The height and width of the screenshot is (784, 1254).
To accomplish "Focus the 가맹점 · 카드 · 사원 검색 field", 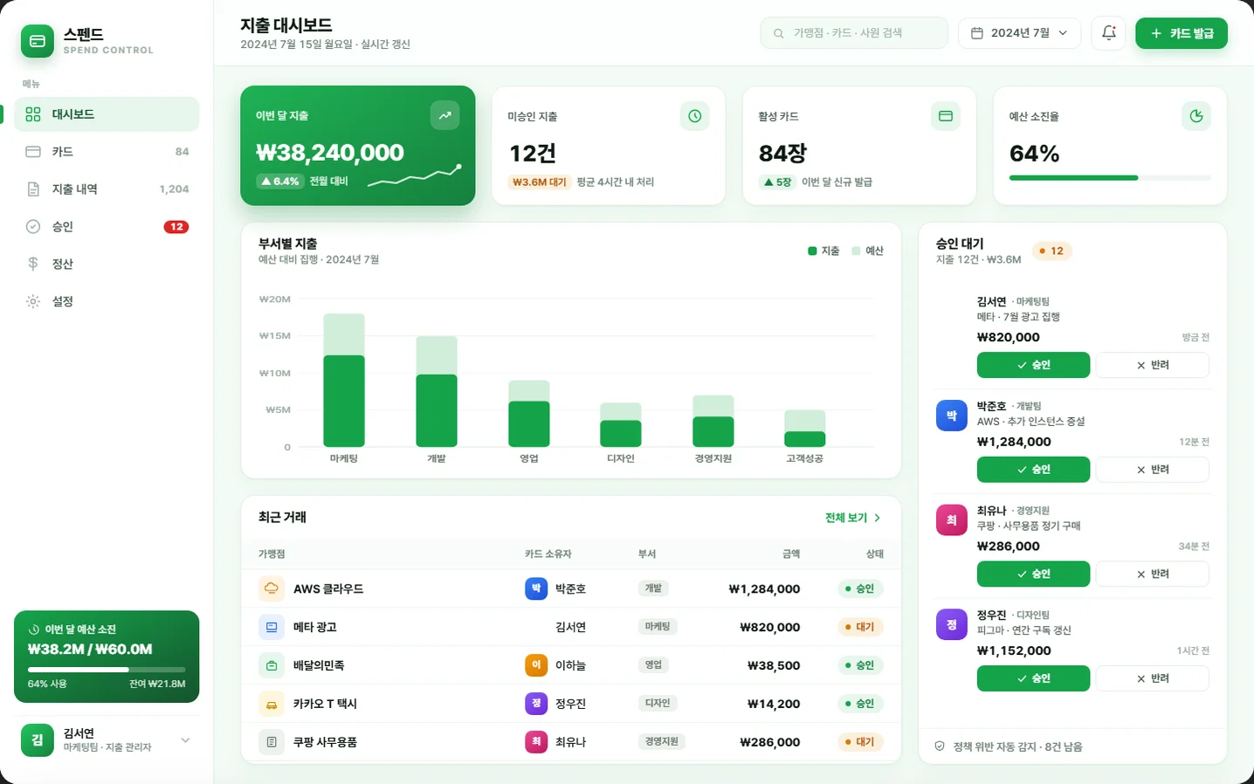I will (854, 33).
